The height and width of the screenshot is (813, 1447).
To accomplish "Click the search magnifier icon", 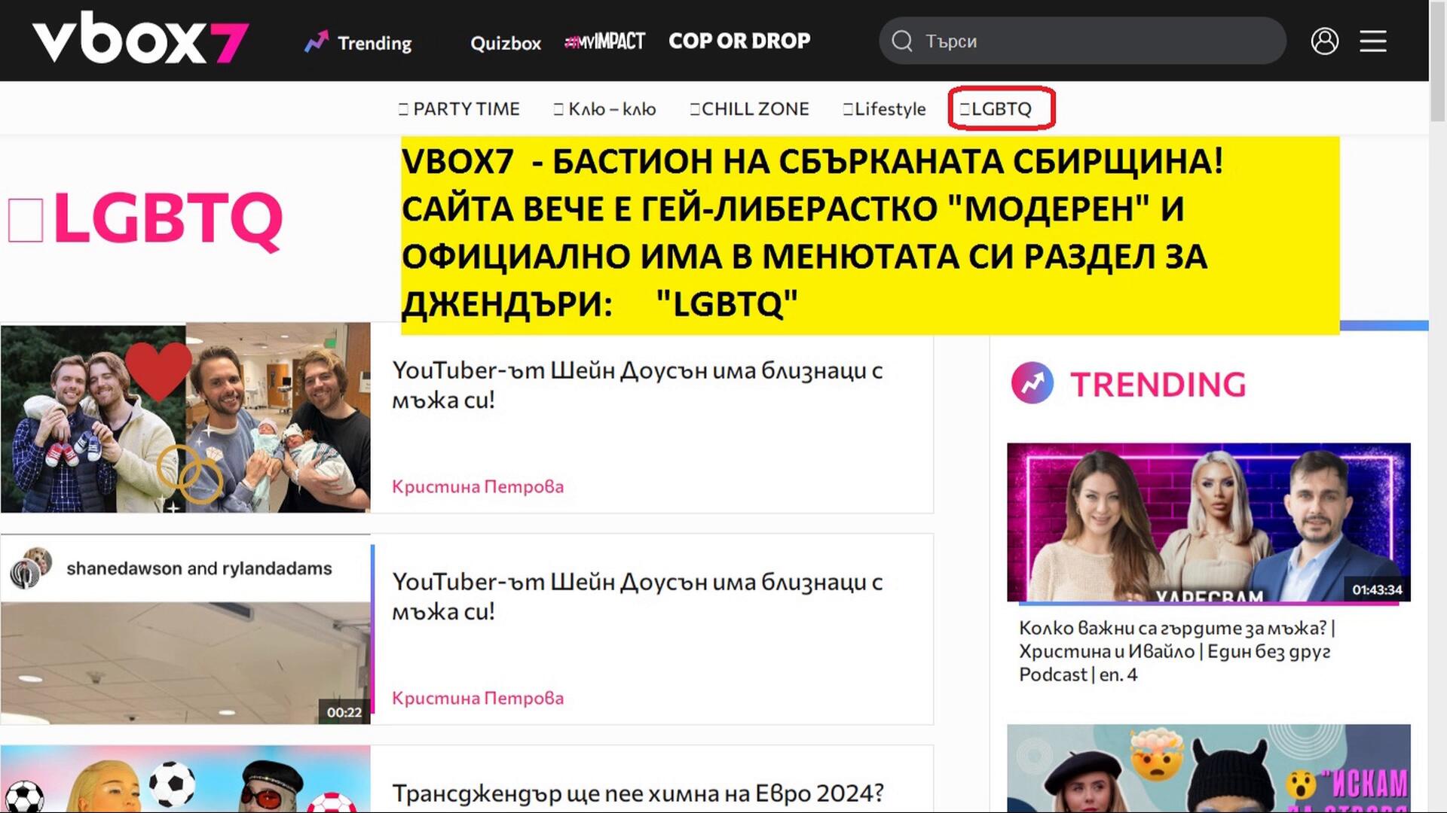I will point(902,41).
